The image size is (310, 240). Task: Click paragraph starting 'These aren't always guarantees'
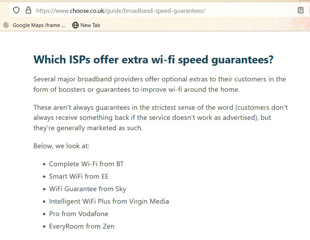(160, 117)
